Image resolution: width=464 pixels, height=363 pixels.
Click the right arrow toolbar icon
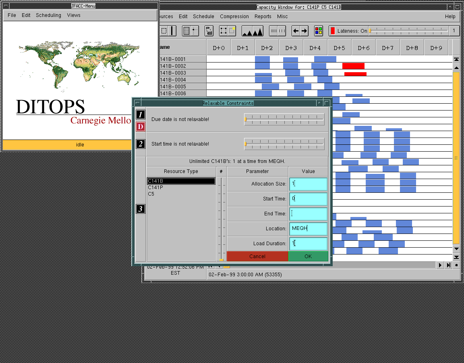(x=304, y=31)
